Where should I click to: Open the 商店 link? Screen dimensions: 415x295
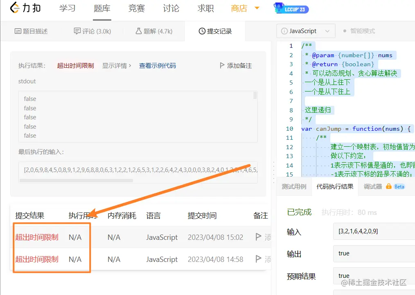pyautogui.click(x=239, y=8)
